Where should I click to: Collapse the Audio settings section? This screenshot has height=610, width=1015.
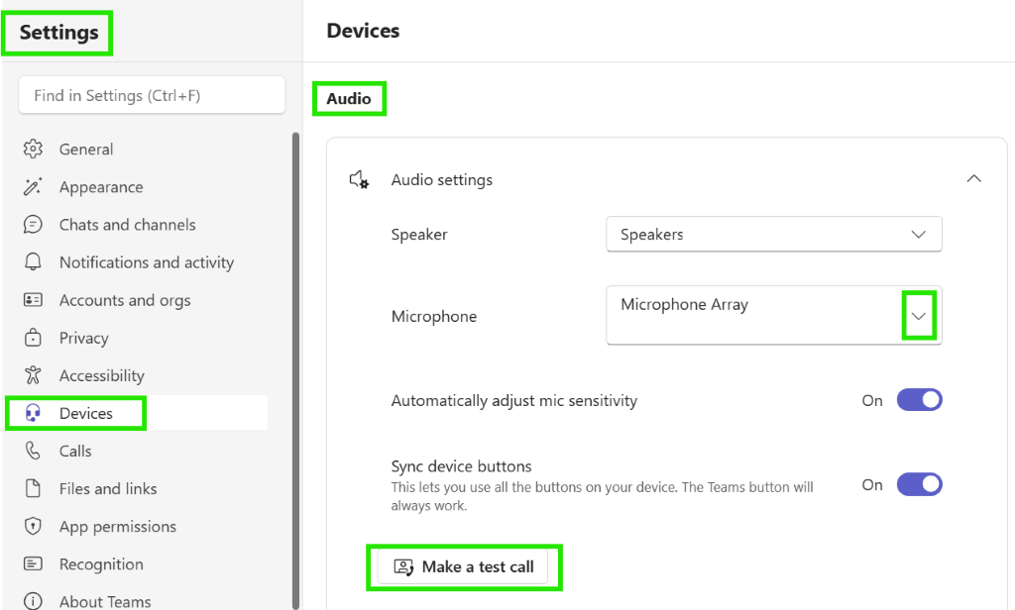[x=974, y=178]
